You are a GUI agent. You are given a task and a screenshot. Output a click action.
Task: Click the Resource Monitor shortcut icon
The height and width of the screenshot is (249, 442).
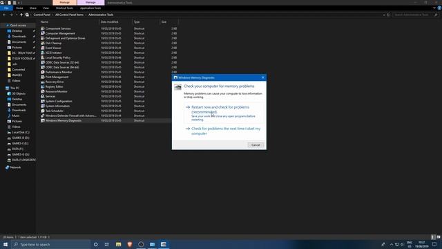[43, 91]
